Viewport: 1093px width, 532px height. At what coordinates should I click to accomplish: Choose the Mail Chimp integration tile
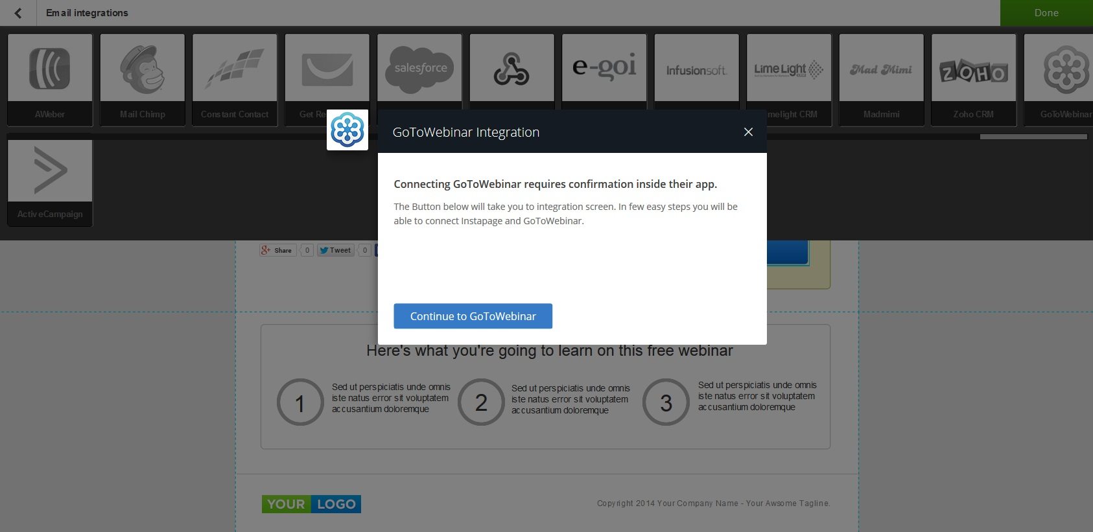click(x=143, y=80)
